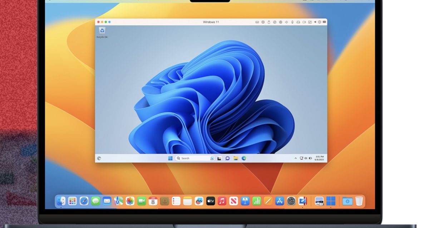This screenshot has width=429, height=228.
Task: Launch Safari from the macOS Dock
Action: click(x=84, y=201)
